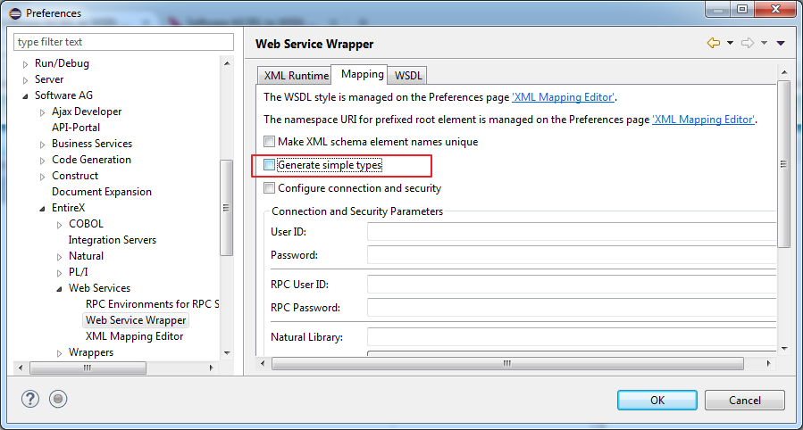This screenshot has width=803, height=430.
Task: Click the User ID input field
Action: pyautogui.click(x=572, y=232)
